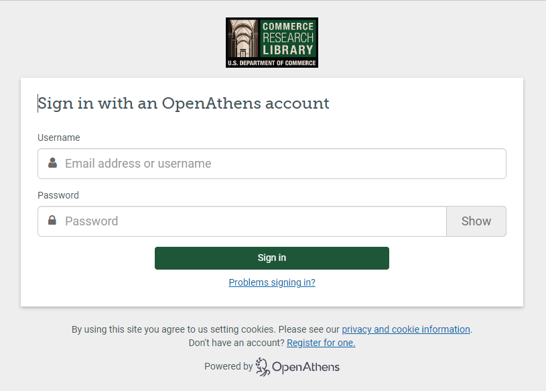Click the Powered by text

point(228,366)
